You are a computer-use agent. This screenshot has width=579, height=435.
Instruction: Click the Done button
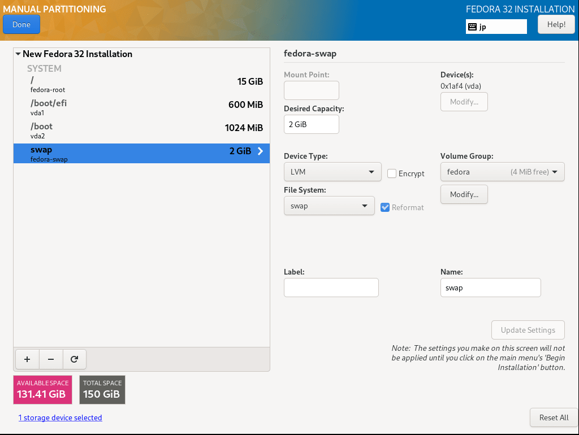[21, 24]
